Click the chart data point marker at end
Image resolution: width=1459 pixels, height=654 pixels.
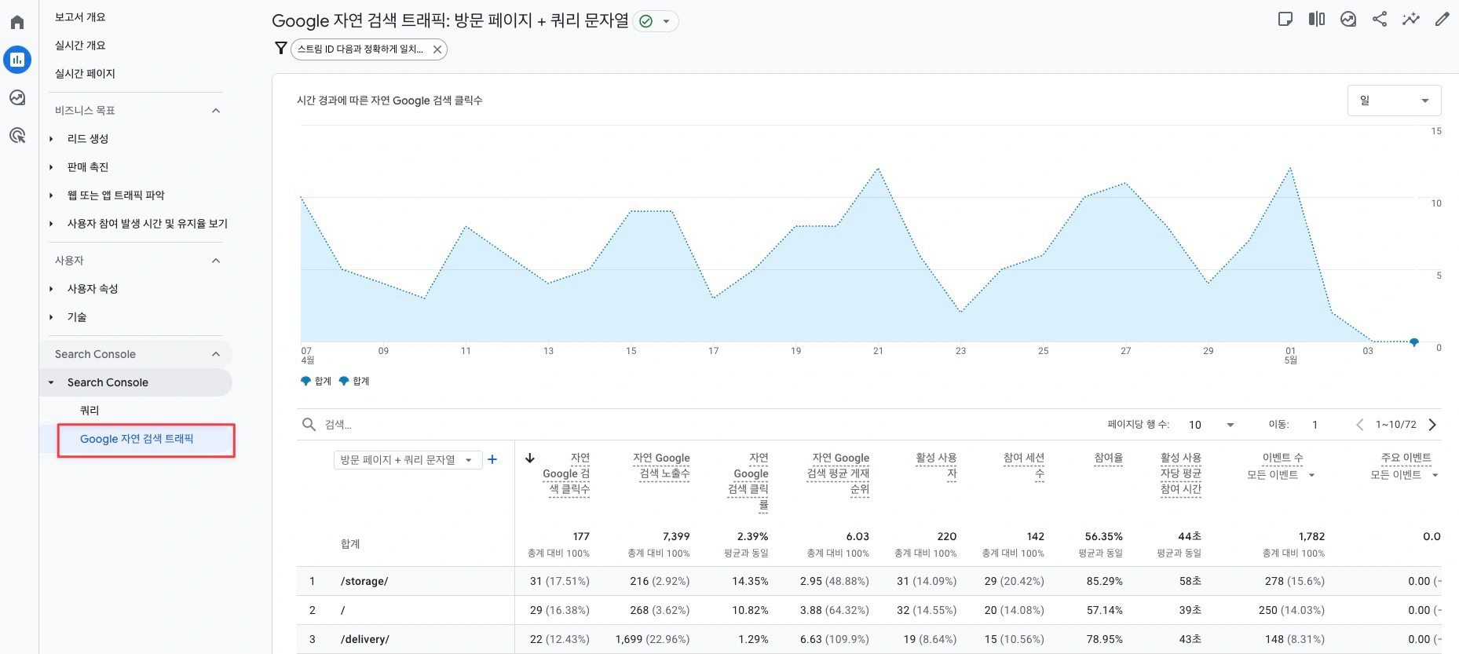pos(1414,342)
